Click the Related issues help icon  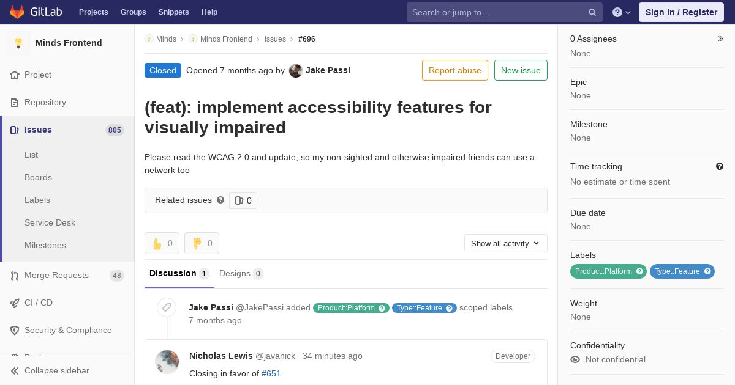pyautogui.click(x=221, y=200)
